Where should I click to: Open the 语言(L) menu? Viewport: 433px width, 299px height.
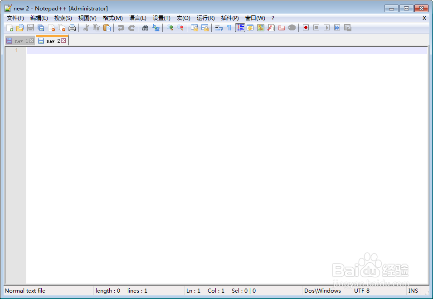137,18
